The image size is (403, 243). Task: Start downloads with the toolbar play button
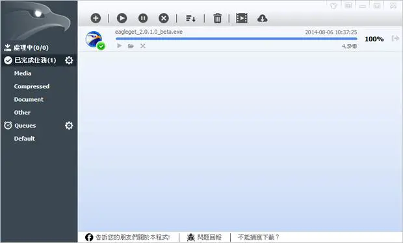coord(122,18)
